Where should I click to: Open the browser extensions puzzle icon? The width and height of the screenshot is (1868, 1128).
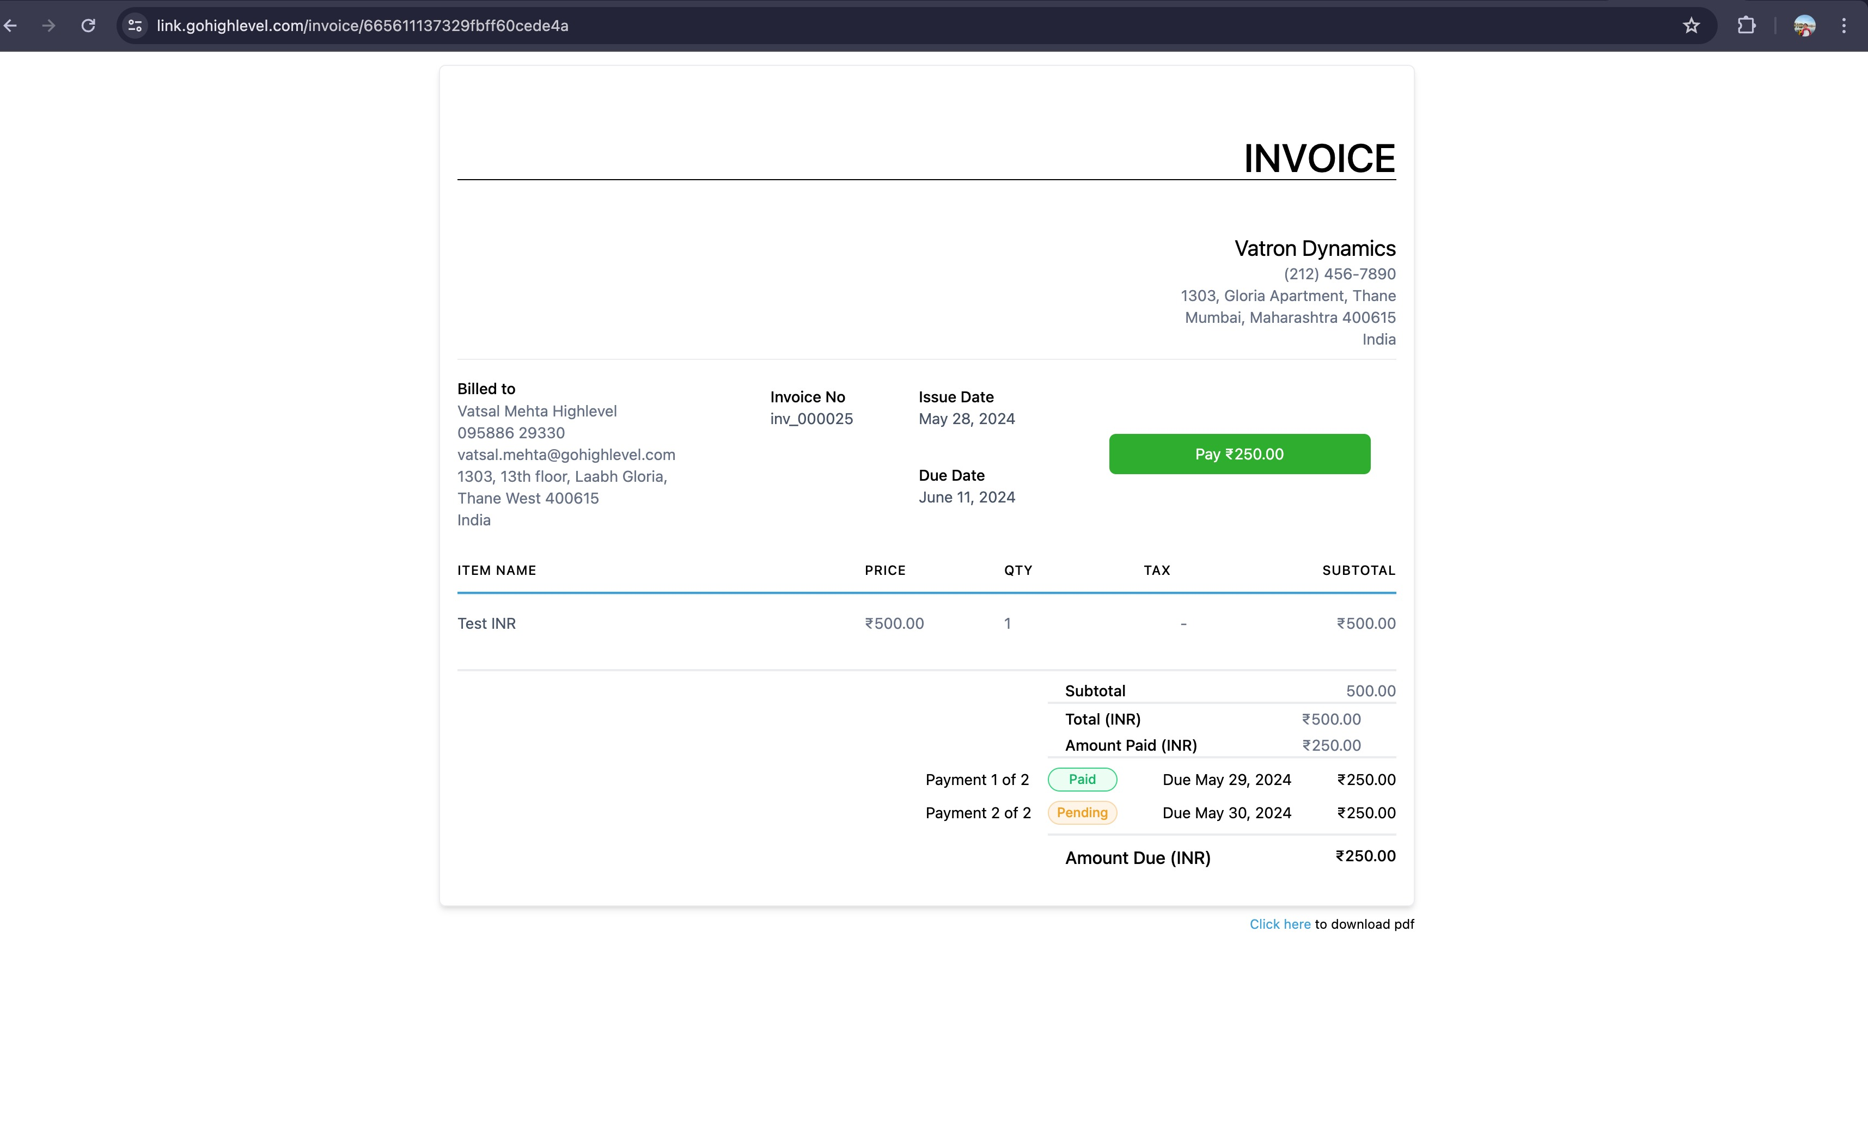click(x=1746, y=26)
